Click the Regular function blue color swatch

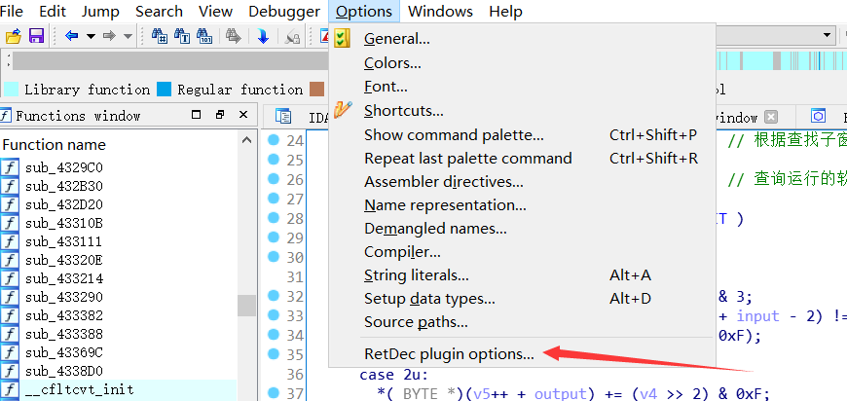click(x=164, y=90)
